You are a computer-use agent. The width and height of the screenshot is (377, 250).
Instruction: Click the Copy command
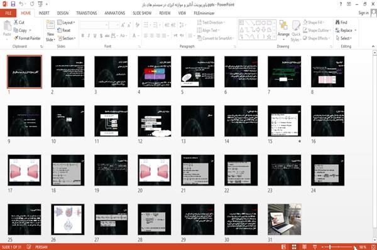(x=21, y=30)
